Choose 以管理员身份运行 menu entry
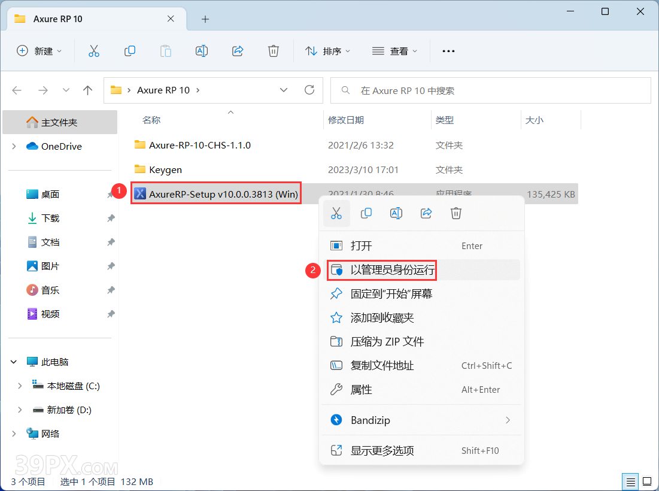The height and width of the screenshot is (491, 659). [x=421, y=270]
